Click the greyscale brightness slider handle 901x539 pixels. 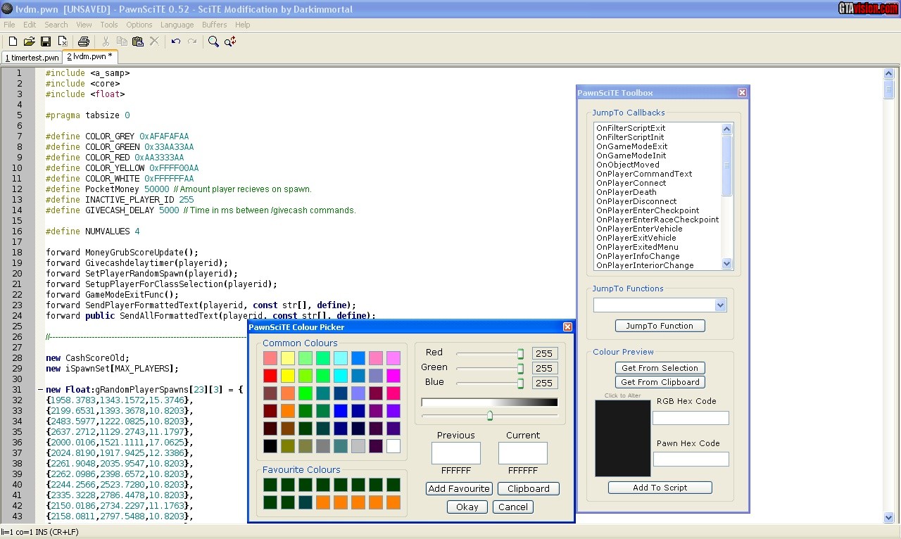coord(490,416)
